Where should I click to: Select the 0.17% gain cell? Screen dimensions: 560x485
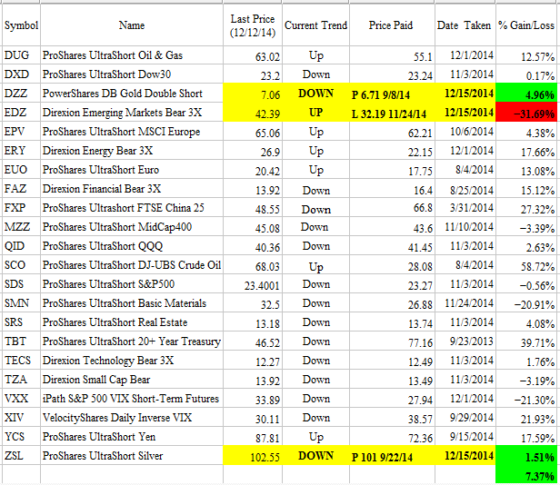click(526, 74)
